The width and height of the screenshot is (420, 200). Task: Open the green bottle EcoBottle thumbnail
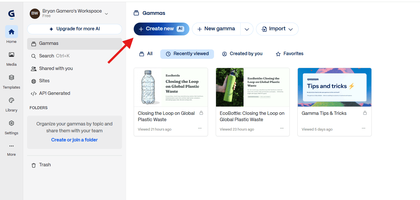253,87
